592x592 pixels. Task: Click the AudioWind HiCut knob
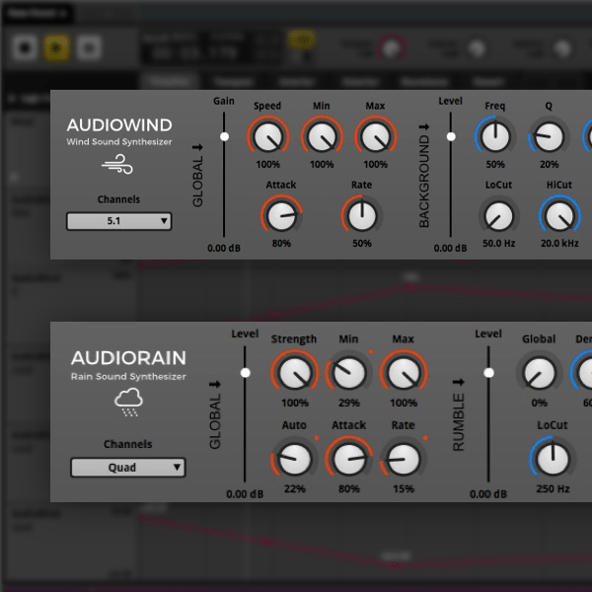(x=559, y=215)
